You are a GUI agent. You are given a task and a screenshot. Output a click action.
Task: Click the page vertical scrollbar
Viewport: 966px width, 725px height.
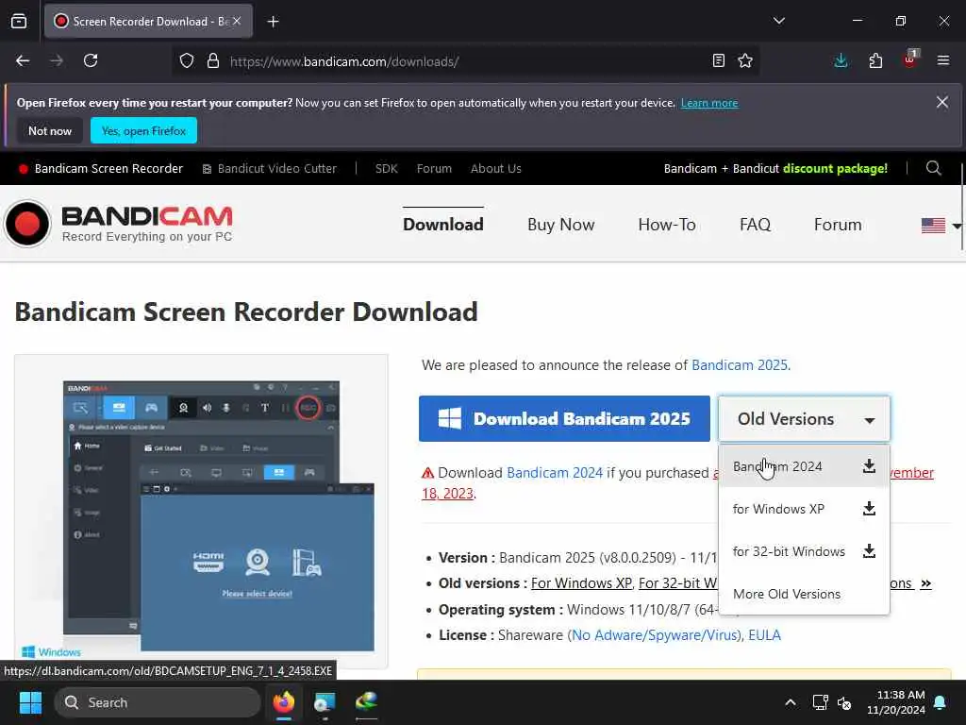coord(961,206)
